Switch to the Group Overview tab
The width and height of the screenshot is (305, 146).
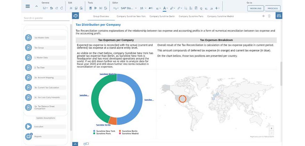101,16
